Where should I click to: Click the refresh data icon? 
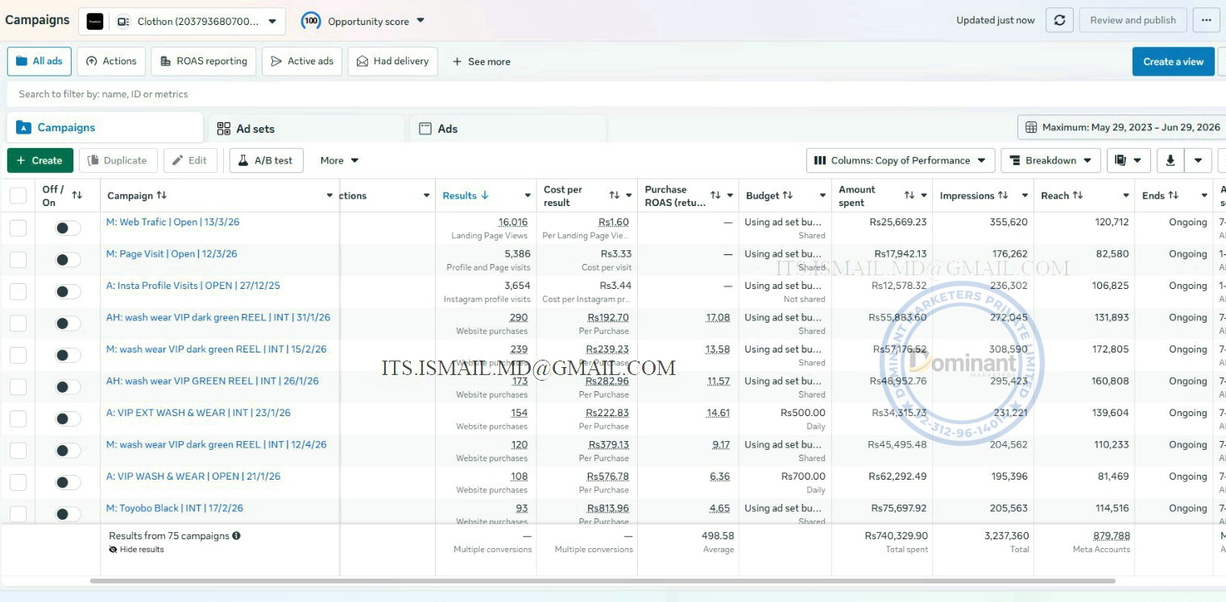[x=1059, y=21]
